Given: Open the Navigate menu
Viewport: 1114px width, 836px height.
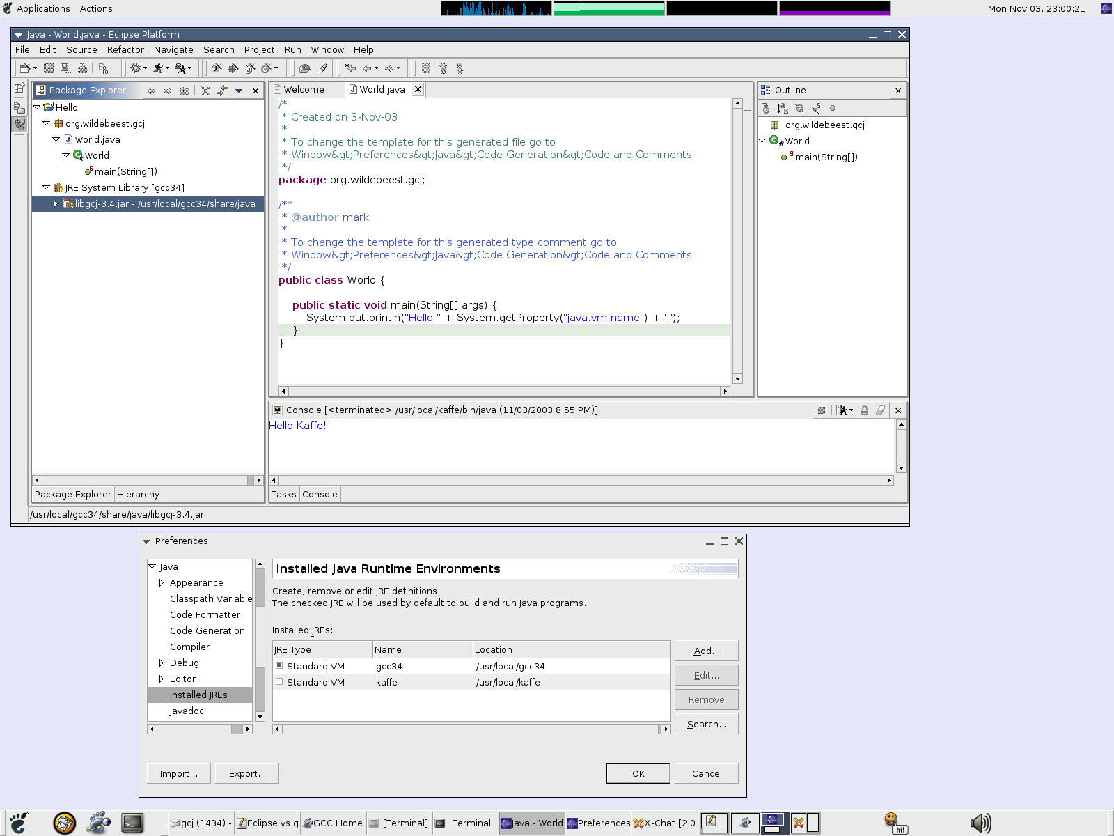Looking at the screenshot, I should pyautogui.click(x=173, y=50).
